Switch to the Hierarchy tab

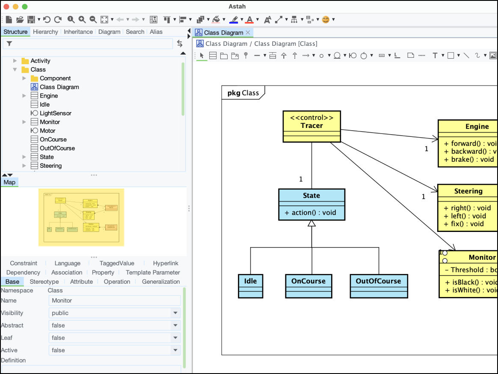point(45,32)
